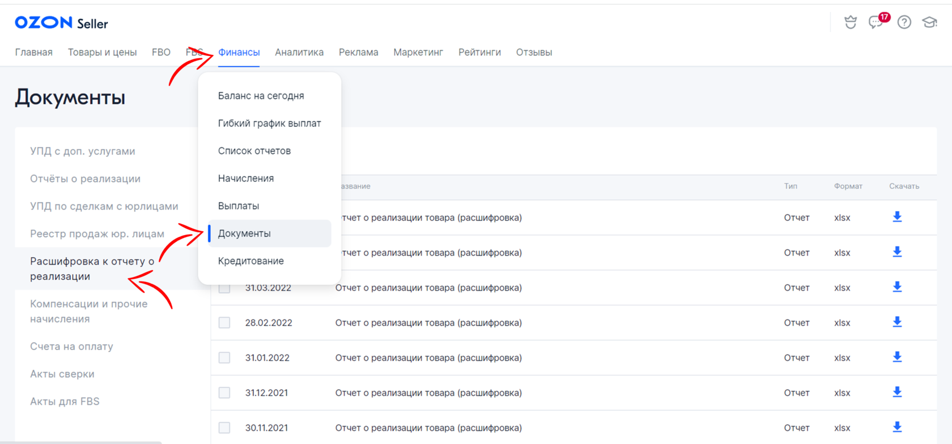Select the 31.12.2021 report checkbox

click(224, 393)
